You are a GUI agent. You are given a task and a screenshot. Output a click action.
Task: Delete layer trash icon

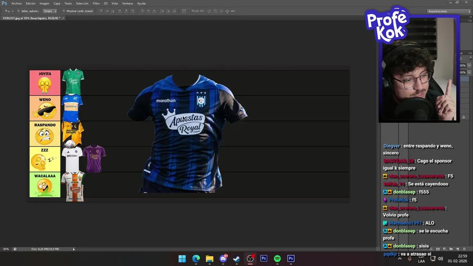464,249
